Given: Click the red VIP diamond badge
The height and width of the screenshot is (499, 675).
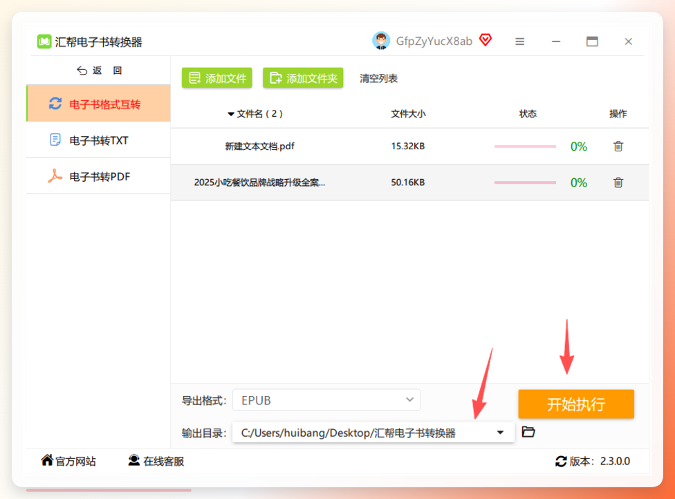Looking at the screenshot, I should click(486, 40).
